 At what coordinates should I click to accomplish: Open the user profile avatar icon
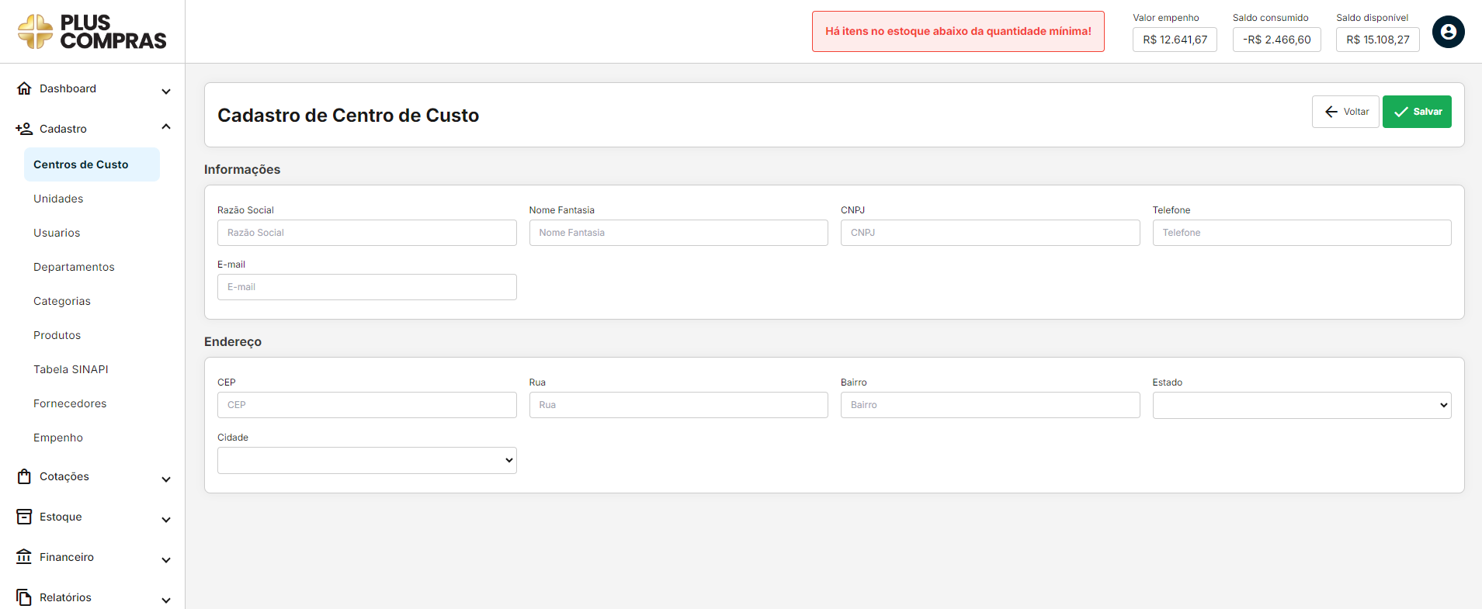[x=1448, y=32]
